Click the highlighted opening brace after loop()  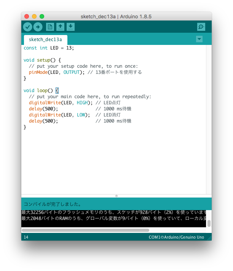coord(57,91)
